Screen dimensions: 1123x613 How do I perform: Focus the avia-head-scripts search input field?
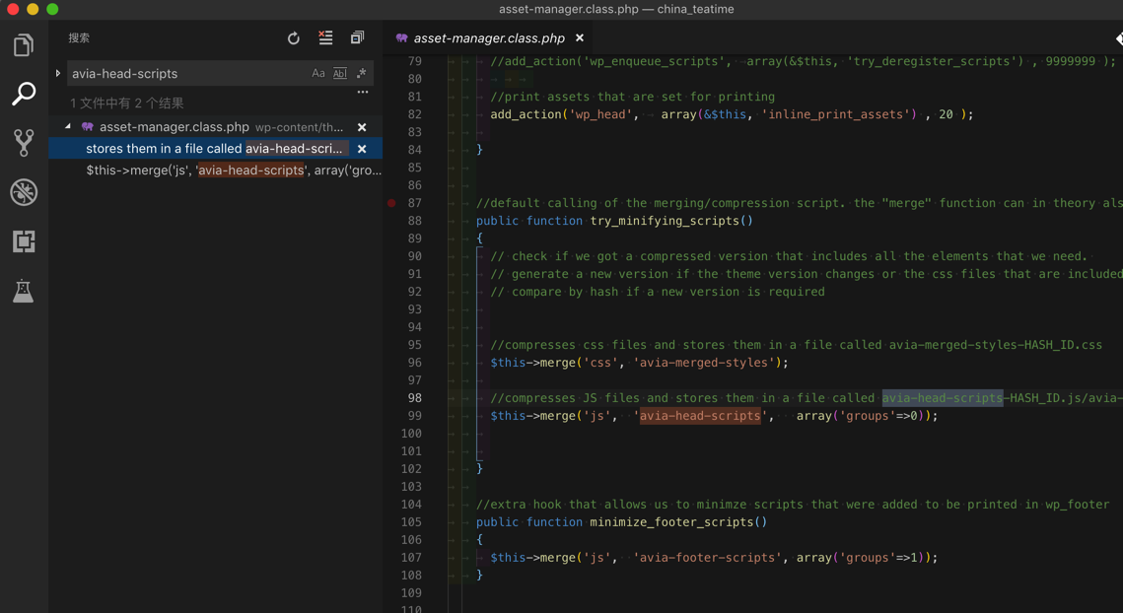pyautogui.click(x=187, y=73)
